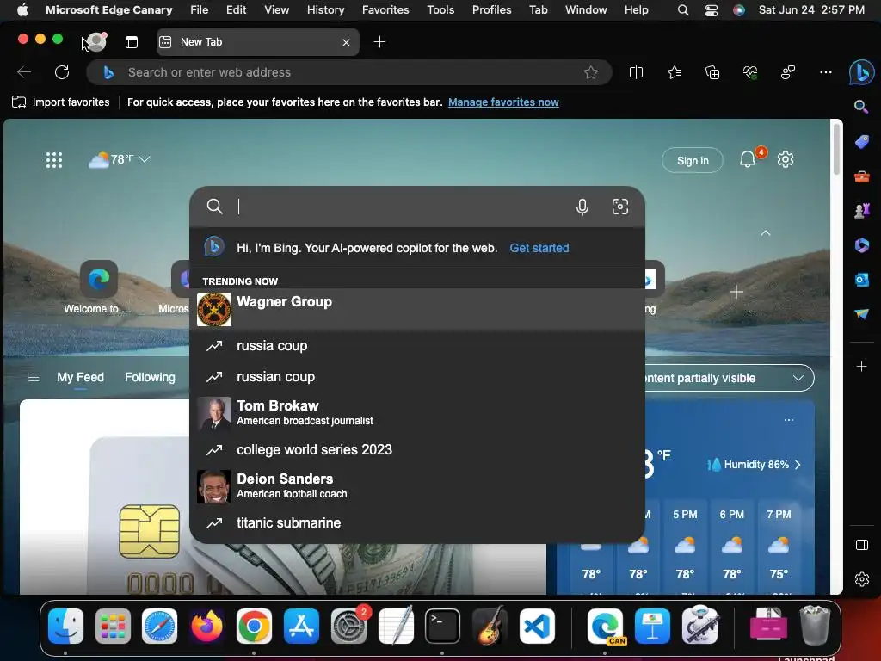Open Bing Chat sidebar button
Screen dimensions: 881x661
pyautogui.click(x=861, y=72)
